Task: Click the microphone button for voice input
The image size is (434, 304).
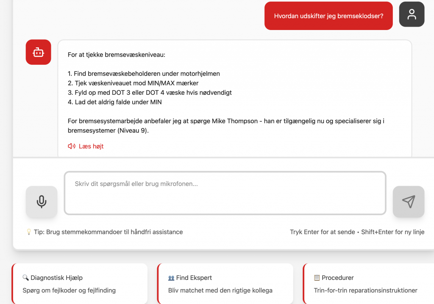Action: point(42,202)
